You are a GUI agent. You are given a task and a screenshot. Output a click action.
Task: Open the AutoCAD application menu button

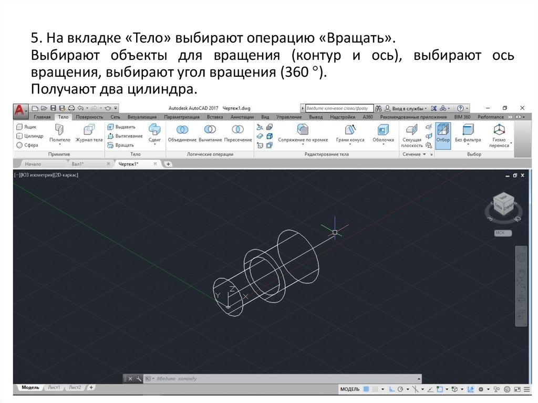tap(20, 110)
